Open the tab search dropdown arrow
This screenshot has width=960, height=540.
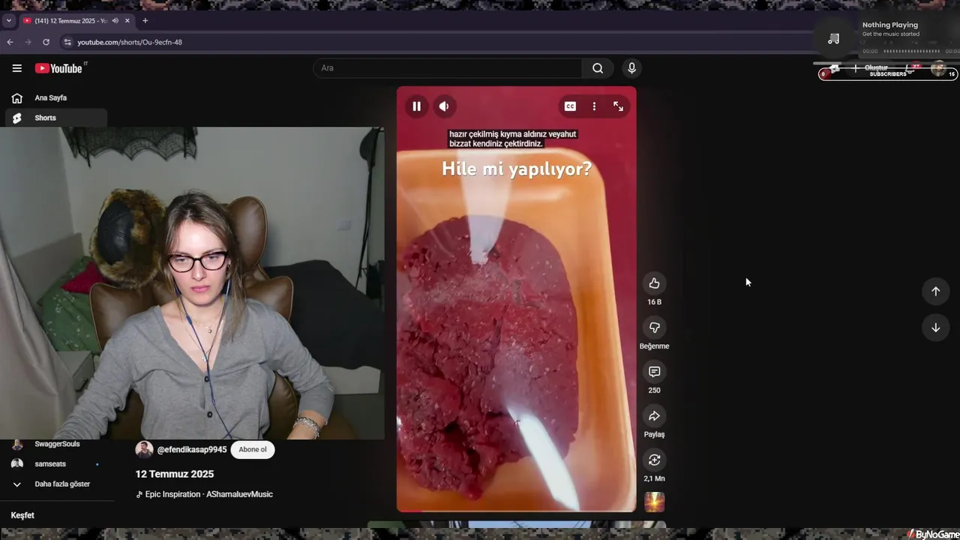coord(9,21)
